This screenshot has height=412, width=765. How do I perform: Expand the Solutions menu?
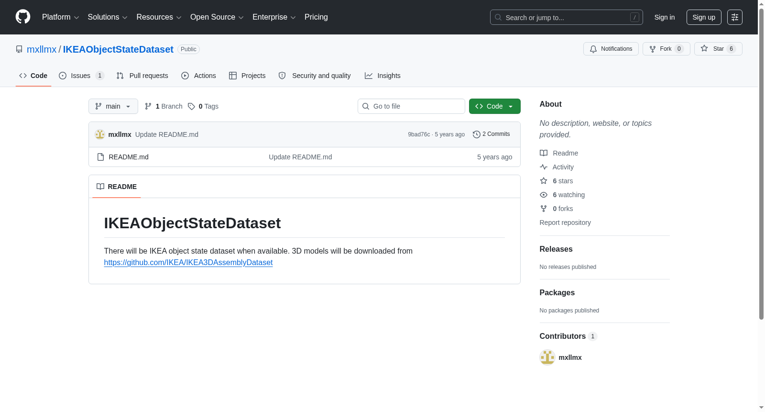[108, 17]
